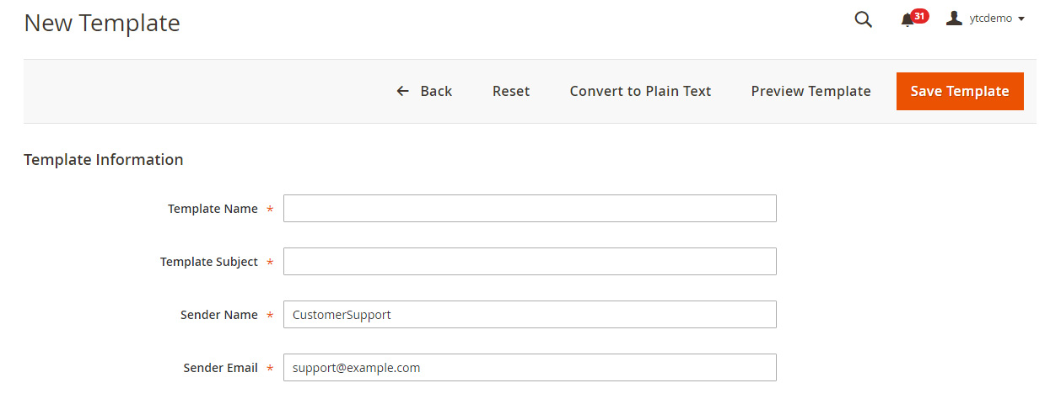This screenshot has width=1061, height=399.
Task: Open the notifications bell icon
Action: coord(908,20)
